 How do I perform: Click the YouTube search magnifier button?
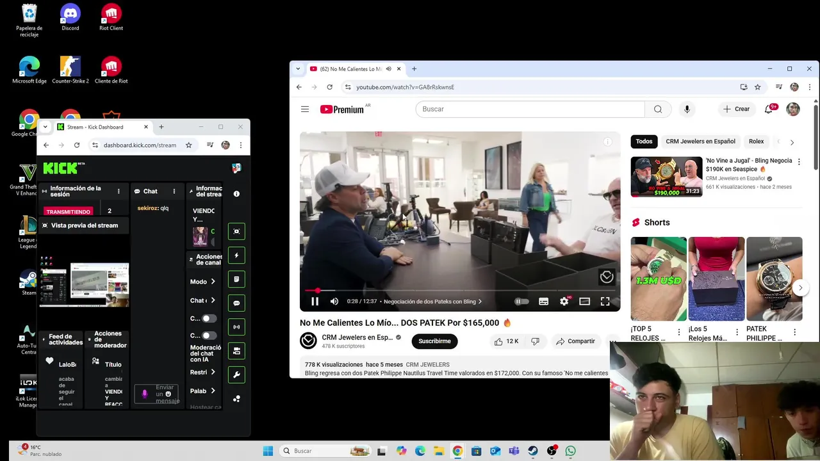(658, 109)
